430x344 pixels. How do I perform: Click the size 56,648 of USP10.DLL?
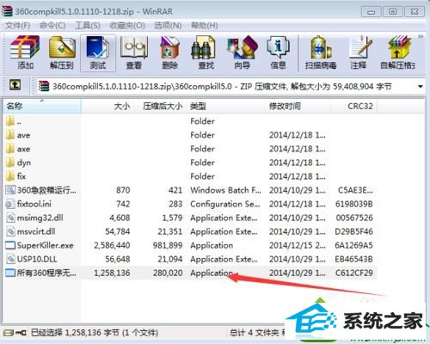(118, 259)
